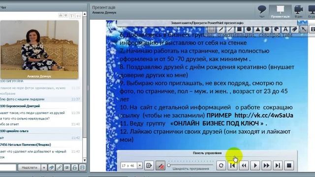Click the lock icon above the chat video
This screenshot has width=315, height=177.
[61, 15]
